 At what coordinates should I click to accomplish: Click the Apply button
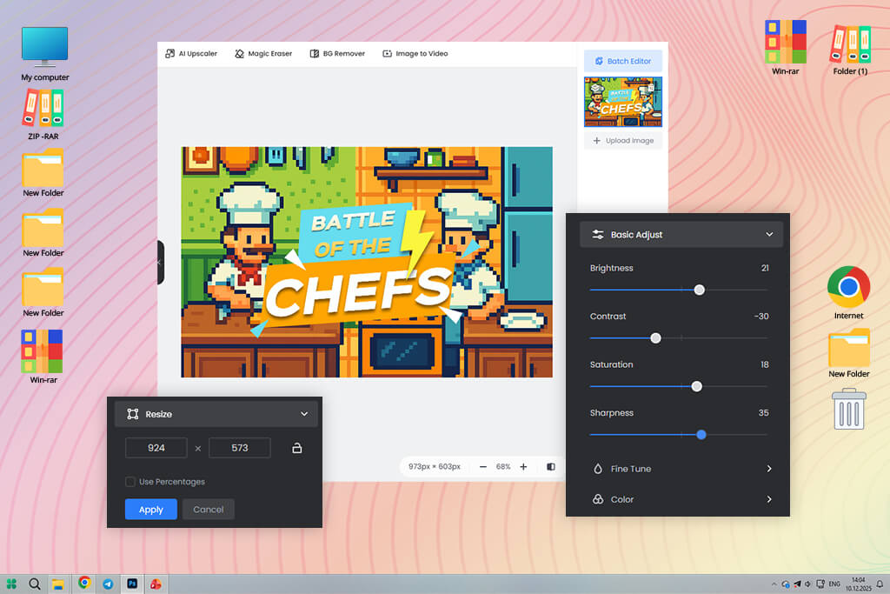point(151,510)
